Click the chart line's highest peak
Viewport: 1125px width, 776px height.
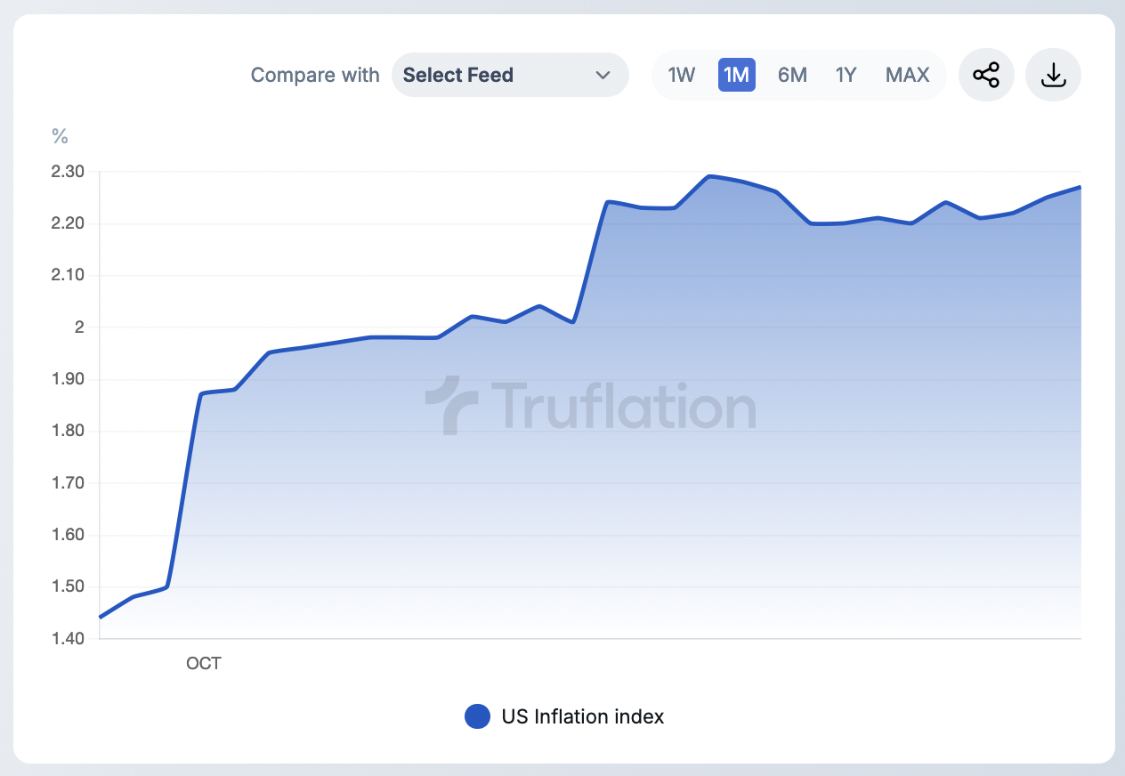pos(709,176)
